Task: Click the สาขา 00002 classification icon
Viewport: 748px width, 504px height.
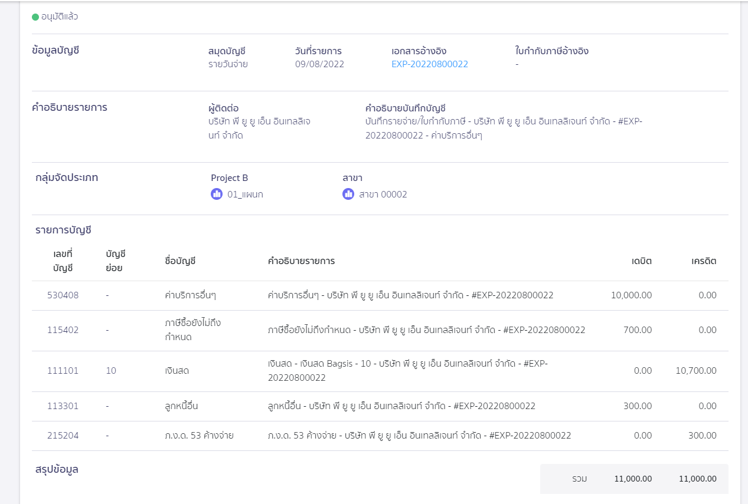Action: point(348,194)
